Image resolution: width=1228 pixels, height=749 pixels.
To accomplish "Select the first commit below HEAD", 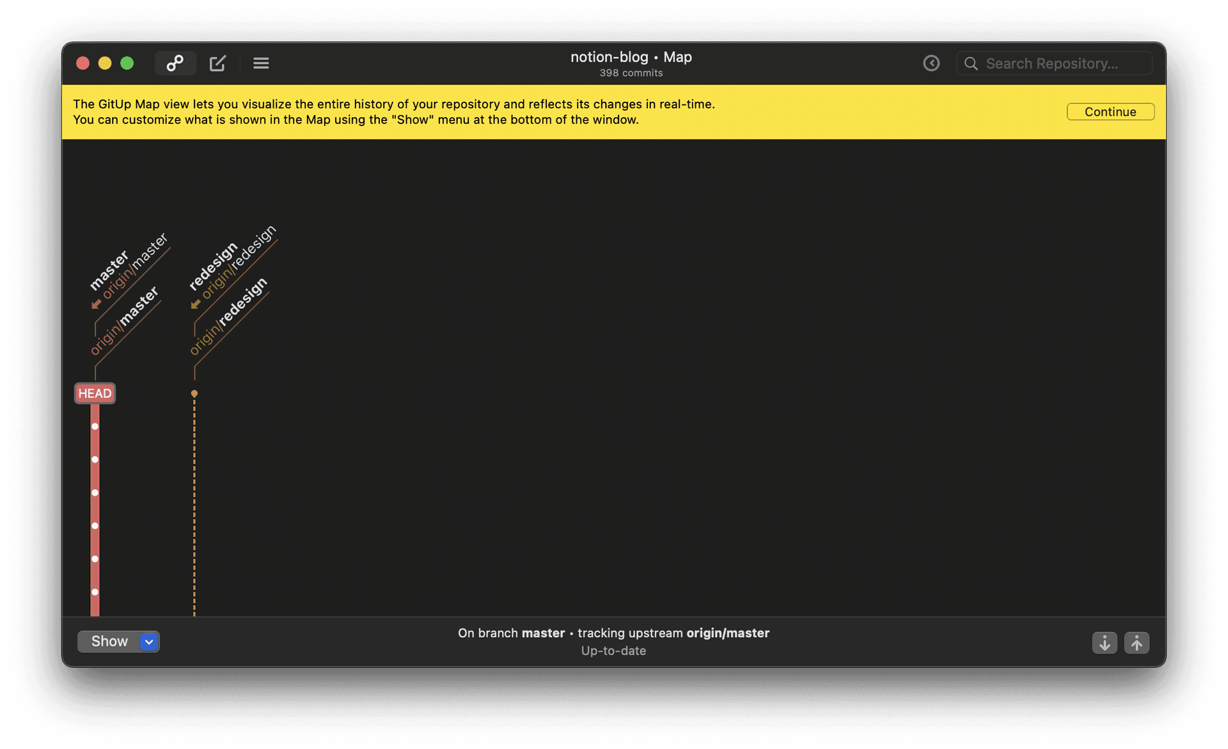I will tap(95, 427).
